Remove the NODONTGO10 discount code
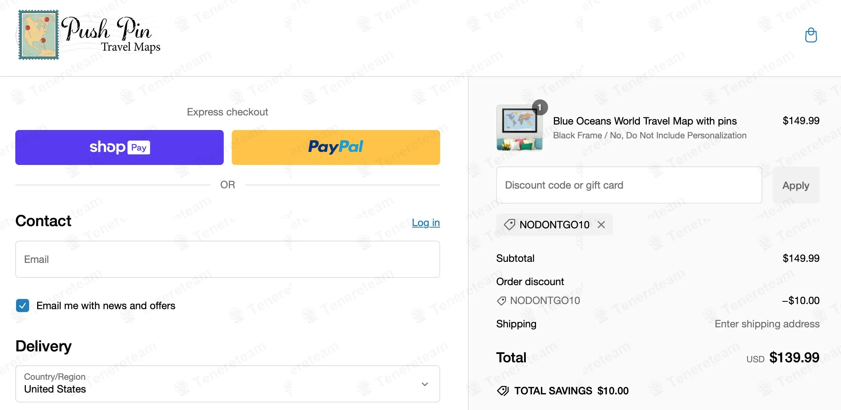 [x=601, y=225]
